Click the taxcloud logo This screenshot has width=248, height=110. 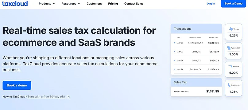(15, 3)
